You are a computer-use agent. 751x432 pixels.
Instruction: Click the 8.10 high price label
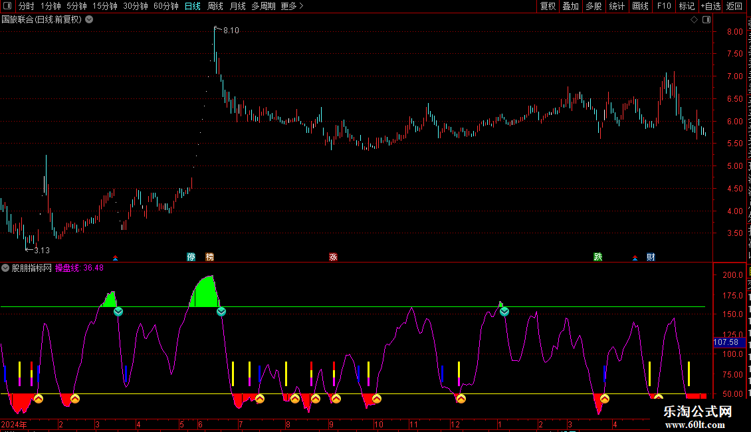231,30
